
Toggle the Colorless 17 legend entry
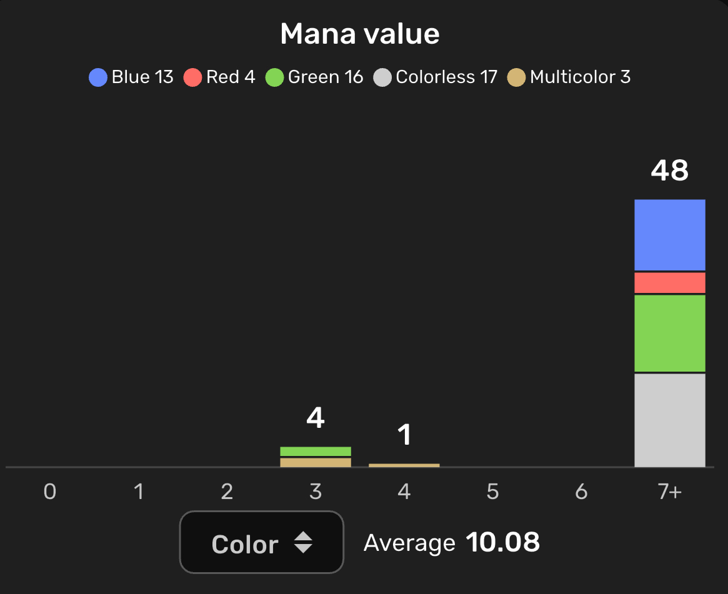436,77
